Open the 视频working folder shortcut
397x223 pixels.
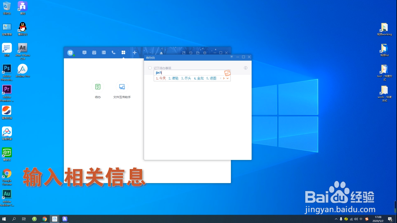tap(384, 29)
